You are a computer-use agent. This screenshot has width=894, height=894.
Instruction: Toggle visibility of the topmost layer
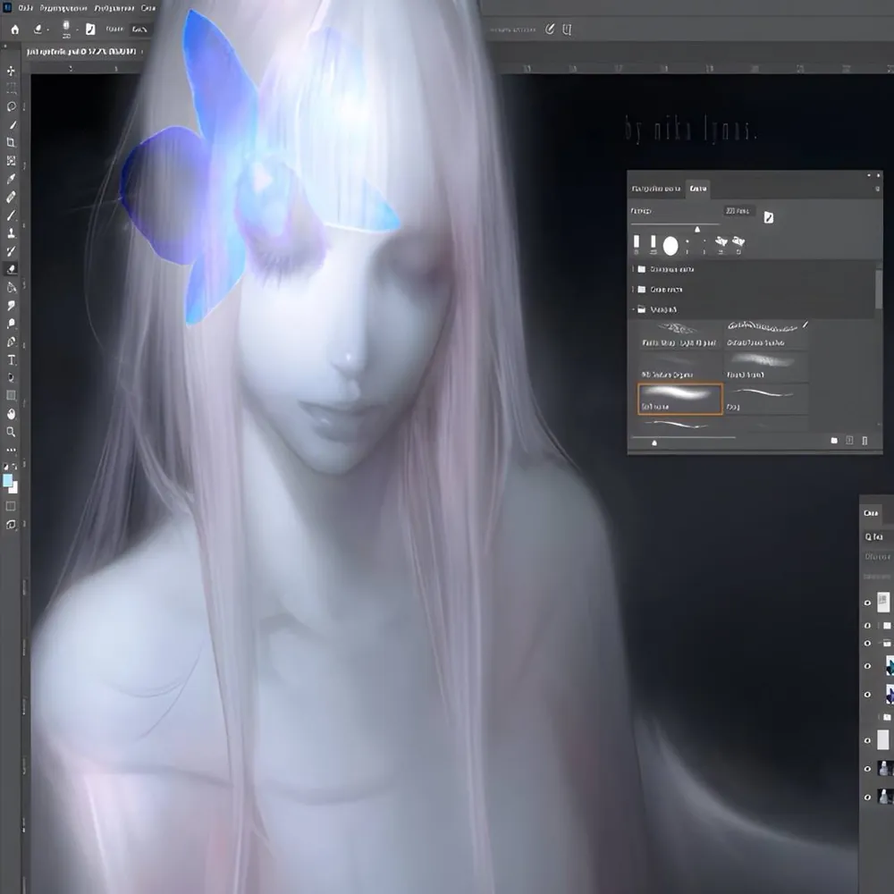(x=867, y=603)
